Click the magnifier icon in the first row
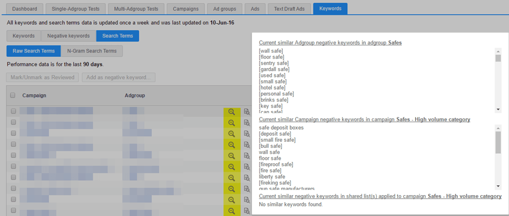Image resolution: width=509 pixels, height=216 pixels. 231,112
